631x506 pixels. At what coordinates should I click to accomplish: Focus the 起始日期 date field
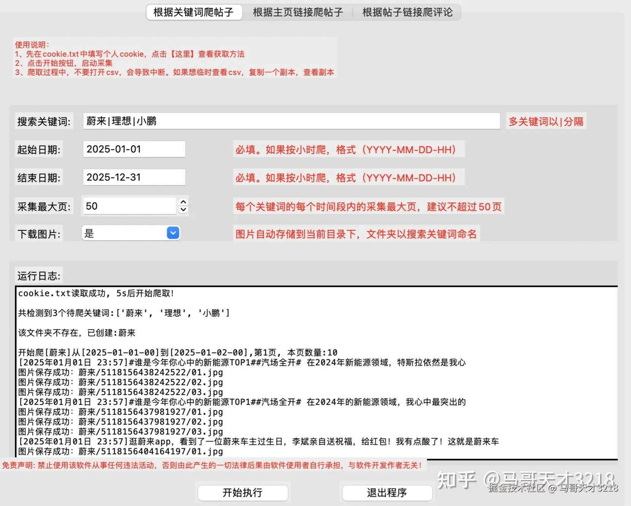134,149
